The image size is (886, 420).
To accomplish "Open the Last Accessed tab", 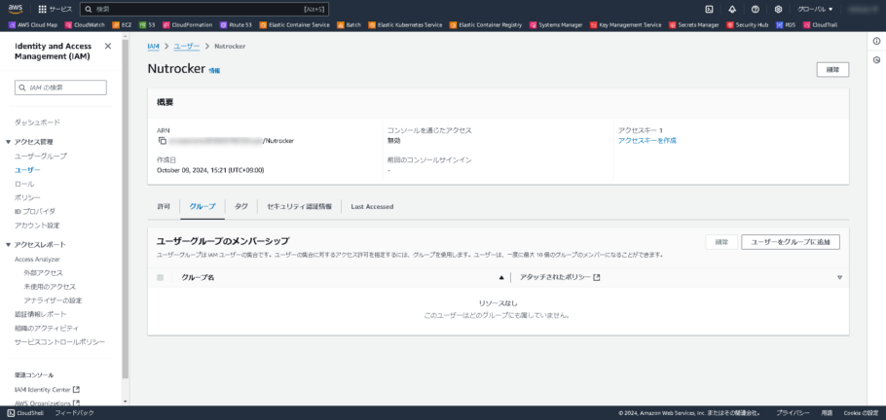I will coord(372,207).
